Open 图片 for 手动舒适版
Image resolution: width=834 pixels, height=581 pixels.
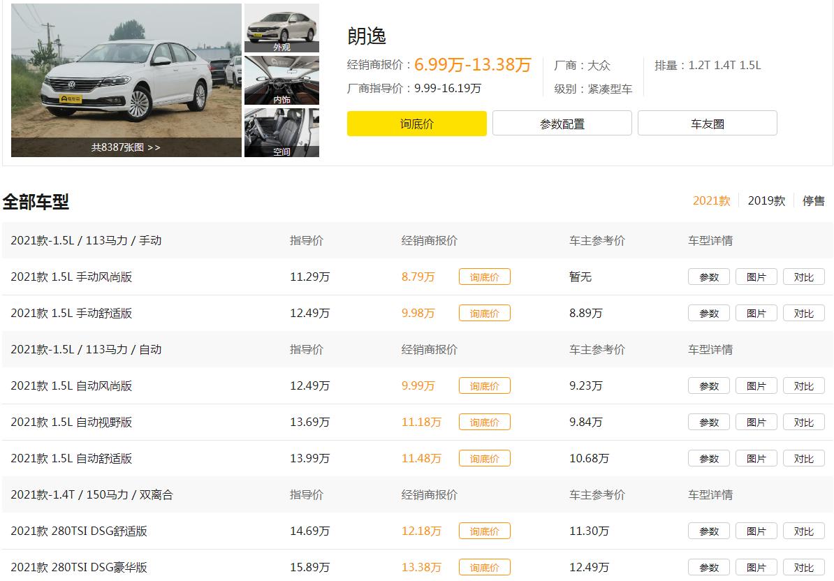756,313
